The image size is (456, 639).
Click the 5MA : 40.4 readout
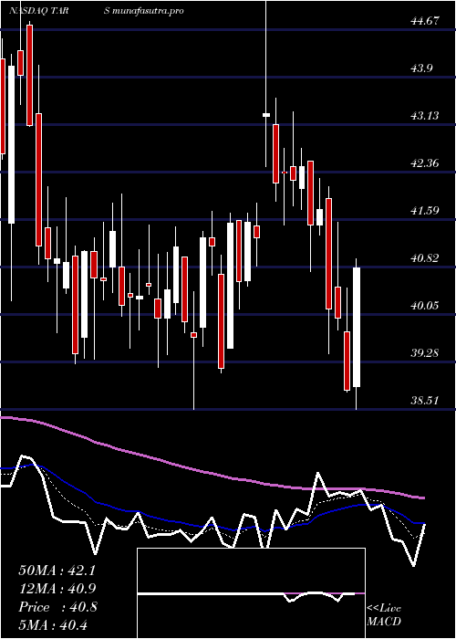53,624
